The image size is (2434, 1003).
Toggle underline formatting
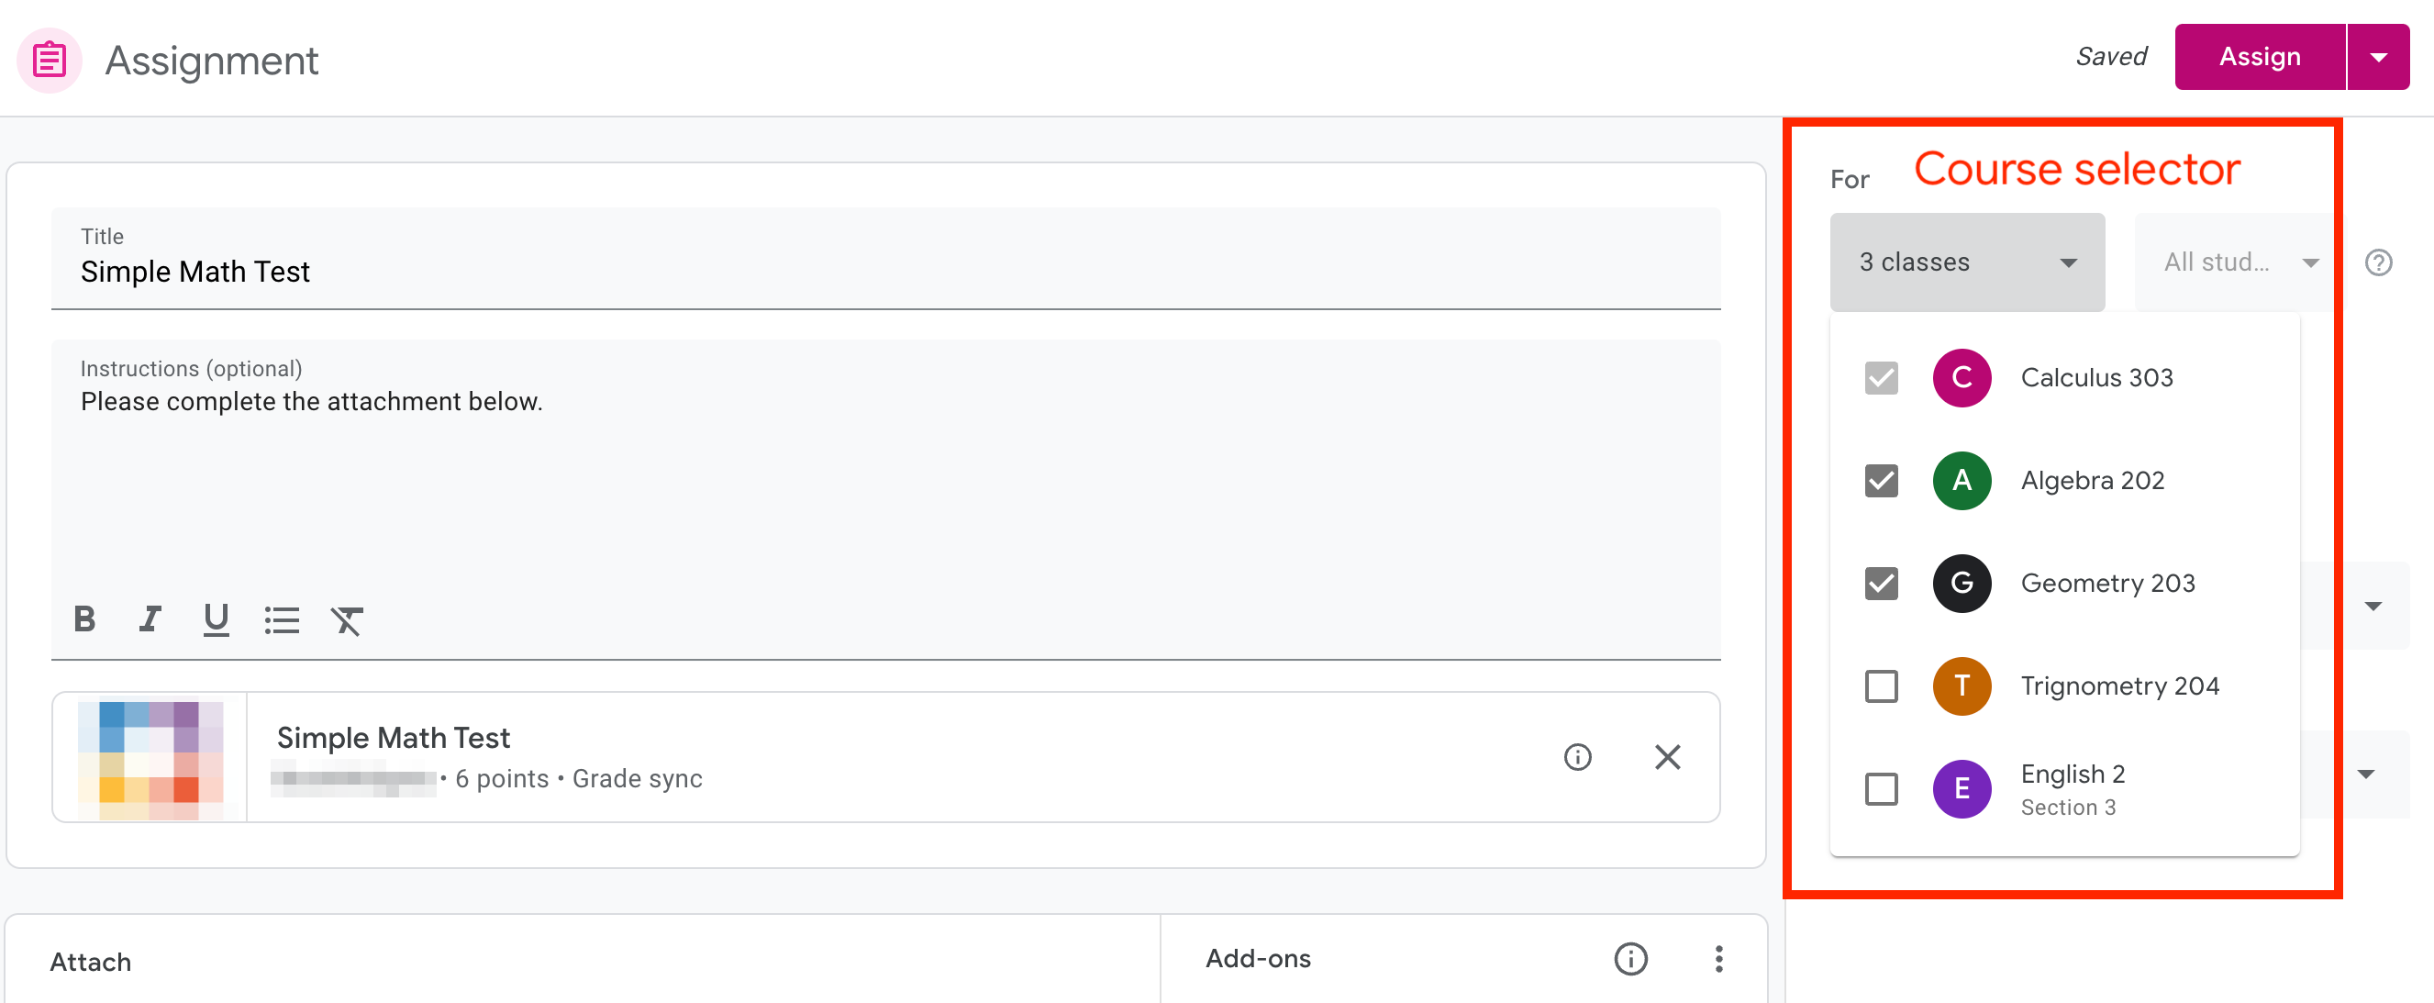coord(216,619)
